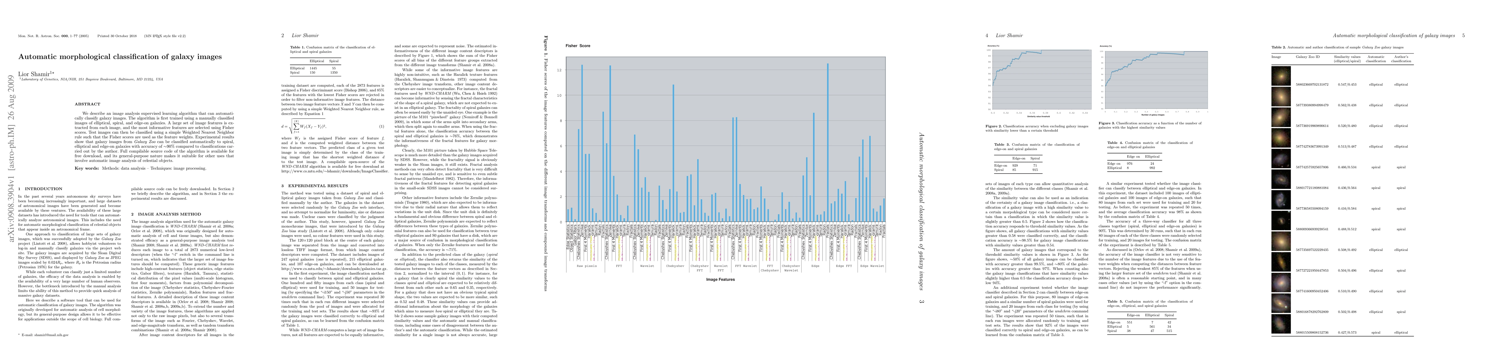Open the ImageClassifier download URL
Image resolution: width=1494 pixels, height=341 pixels.
tap(335, 171)
